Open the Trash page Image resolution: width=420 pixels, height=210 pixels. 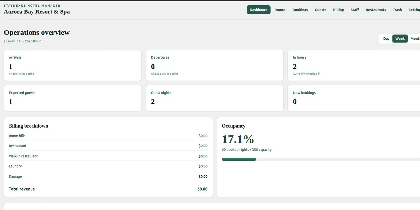[397, 10]
